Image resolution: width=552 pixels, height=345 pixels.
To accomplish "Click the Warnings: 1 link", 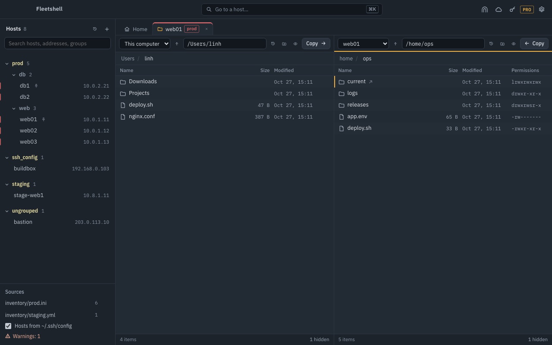I will (23, 336).
